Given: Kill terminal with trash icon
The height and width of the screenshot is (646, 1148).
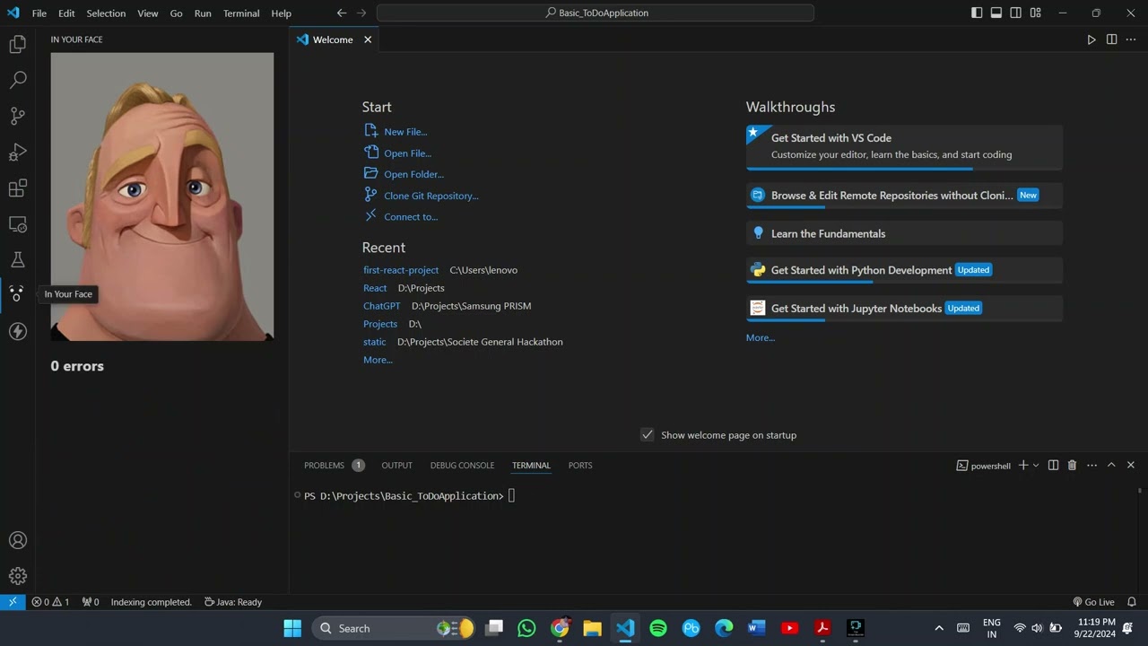Looking at the screenshot, I should [x=1072, y=466].
